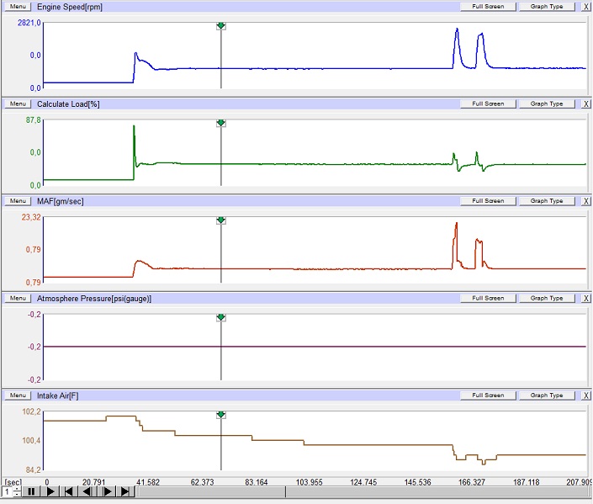Click the green cursor marker on Engine Speed
The height and width of the screenshot is (504, 593).
(220, 26)
